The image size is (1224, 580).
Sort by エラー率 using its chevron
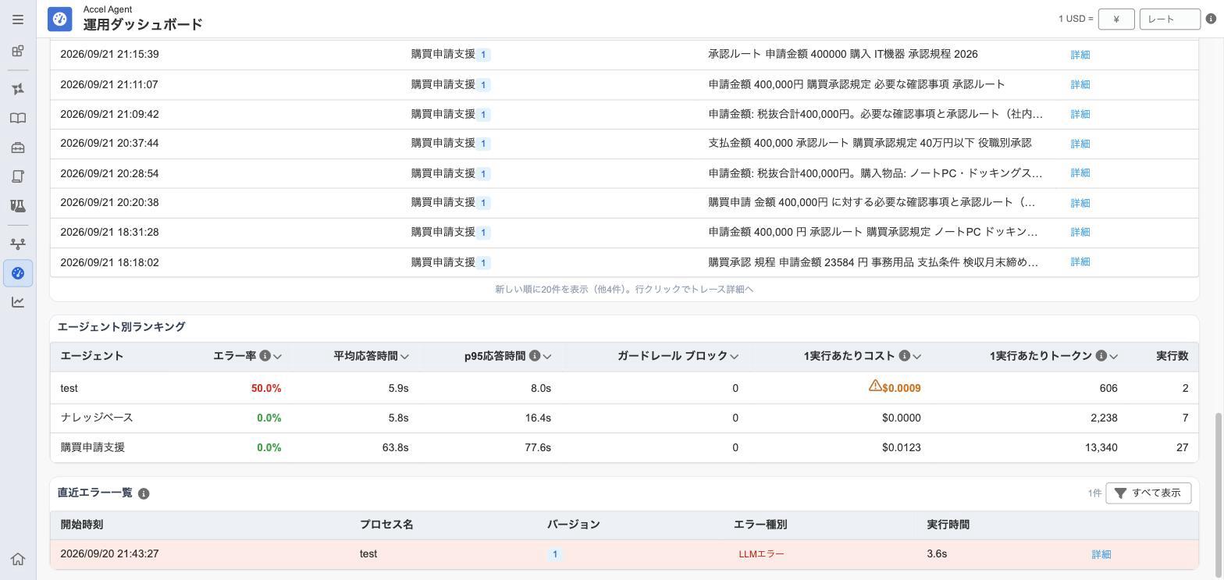277,357
